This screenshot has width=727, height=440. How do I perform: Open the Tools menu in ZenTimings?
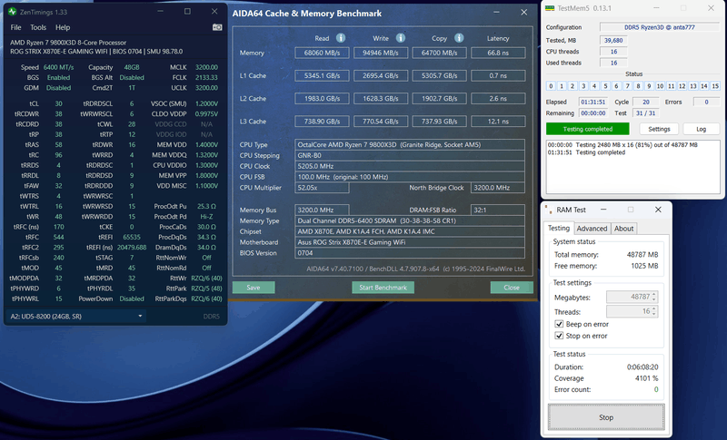[x=38, y=28]
